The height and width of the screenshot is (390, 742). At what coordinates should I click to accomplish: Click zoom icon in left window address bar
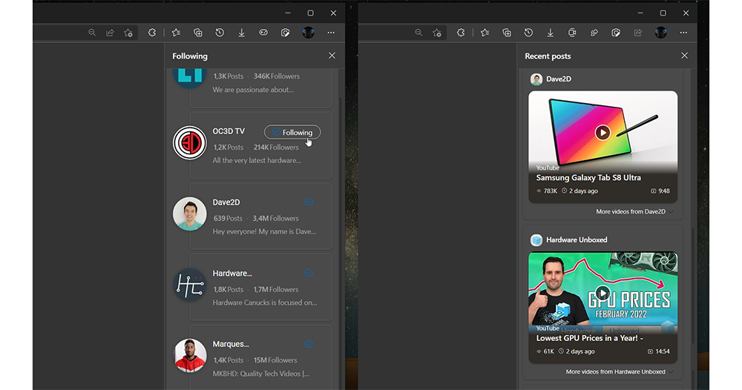pos(92,33)
